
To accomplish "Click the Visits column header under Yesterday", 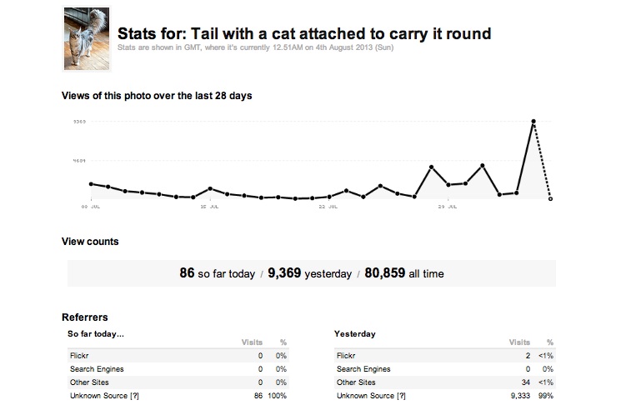I will pyautogui.click(x=518, y=342).
